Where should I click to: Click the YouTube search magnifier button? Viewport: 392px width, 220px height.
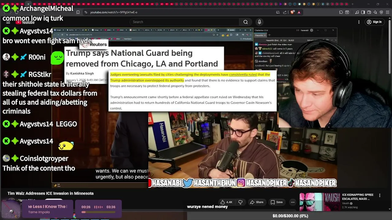click(x=246, y=22)
